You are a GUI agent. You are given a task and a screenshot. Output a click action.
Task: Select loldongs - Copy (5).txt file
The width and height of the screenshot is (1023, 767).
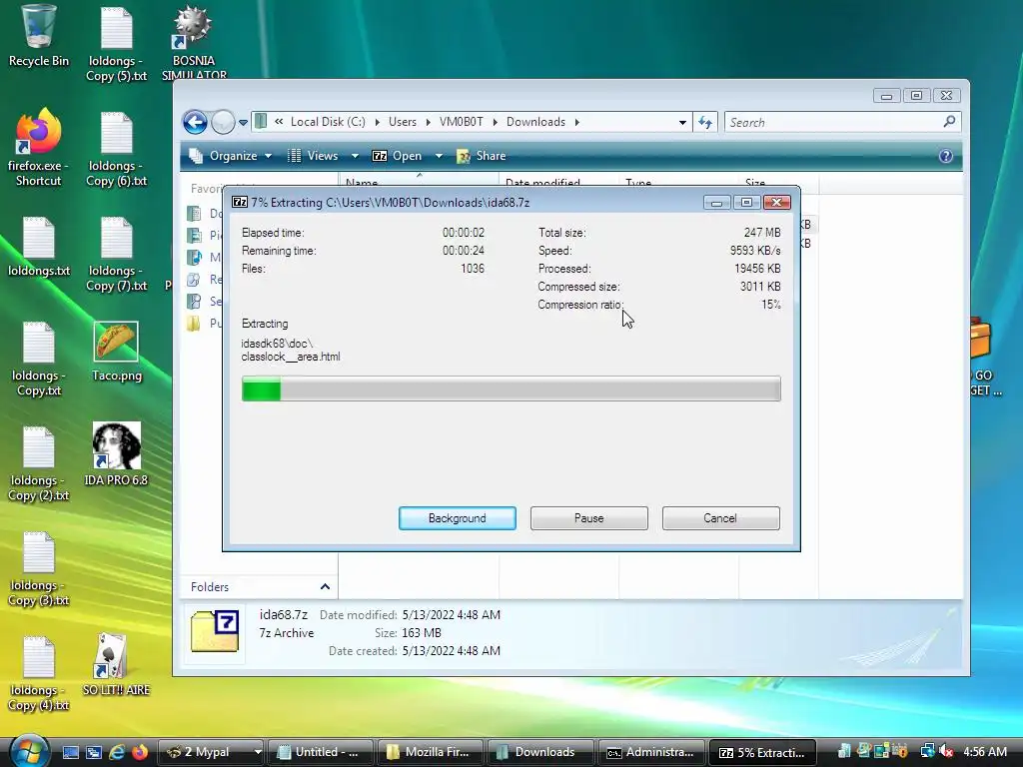(116, 43)
